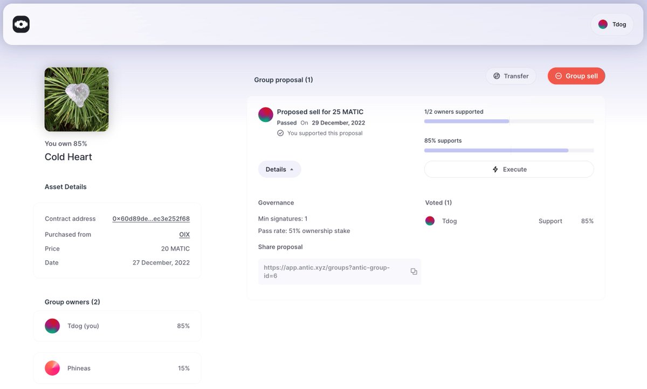This screenshot has height=389, width=647.
Task: Click the 27 December, 2022 date value
Action: (x=161, y=263)
